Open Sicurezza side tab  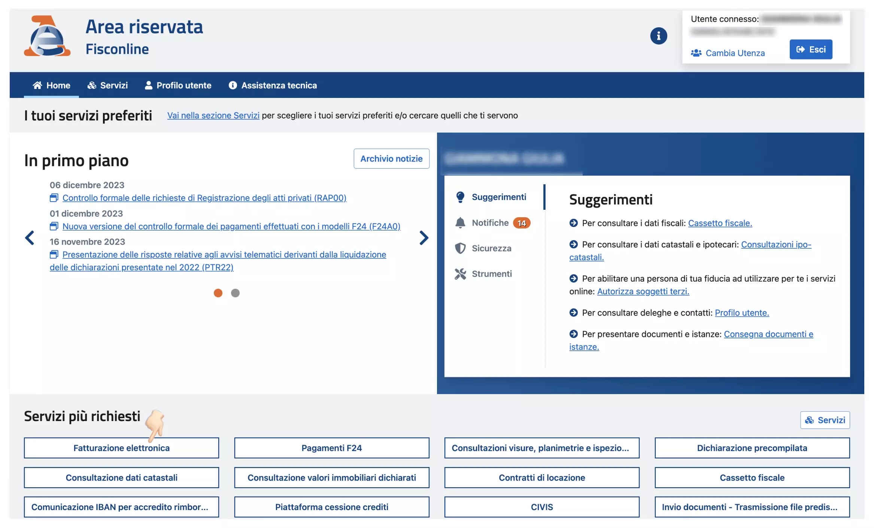point(483,248)
